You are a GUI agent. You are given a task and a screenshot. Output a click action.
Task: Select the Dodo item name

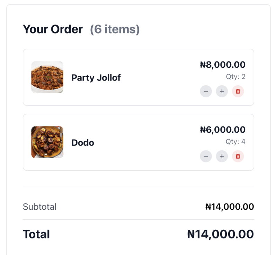coord(82,142)
